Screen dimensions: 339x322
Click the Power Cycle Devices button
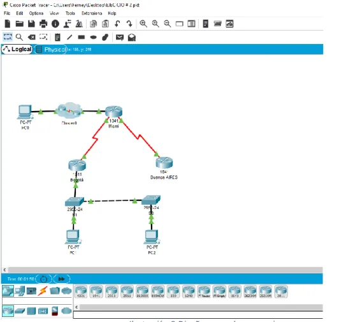pyautogui.click(x=44, y=279)
